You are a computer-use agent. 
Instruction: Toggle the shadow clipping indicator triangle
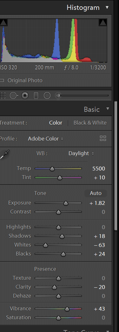[x=3, y=22]
